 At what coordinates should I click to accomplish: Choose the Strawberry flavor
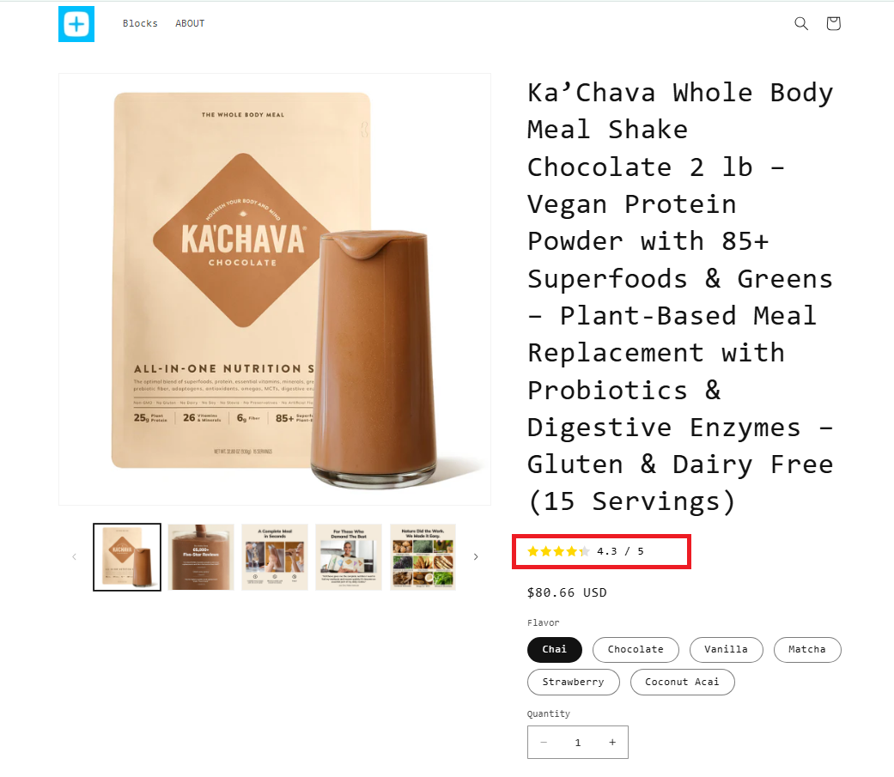573,682
